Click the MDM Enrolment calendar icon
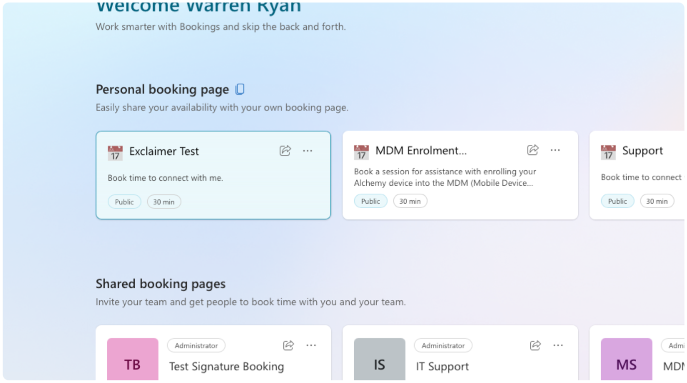Image resolution: width=687 pixels, height=383 pixels. tap(361, 152)
